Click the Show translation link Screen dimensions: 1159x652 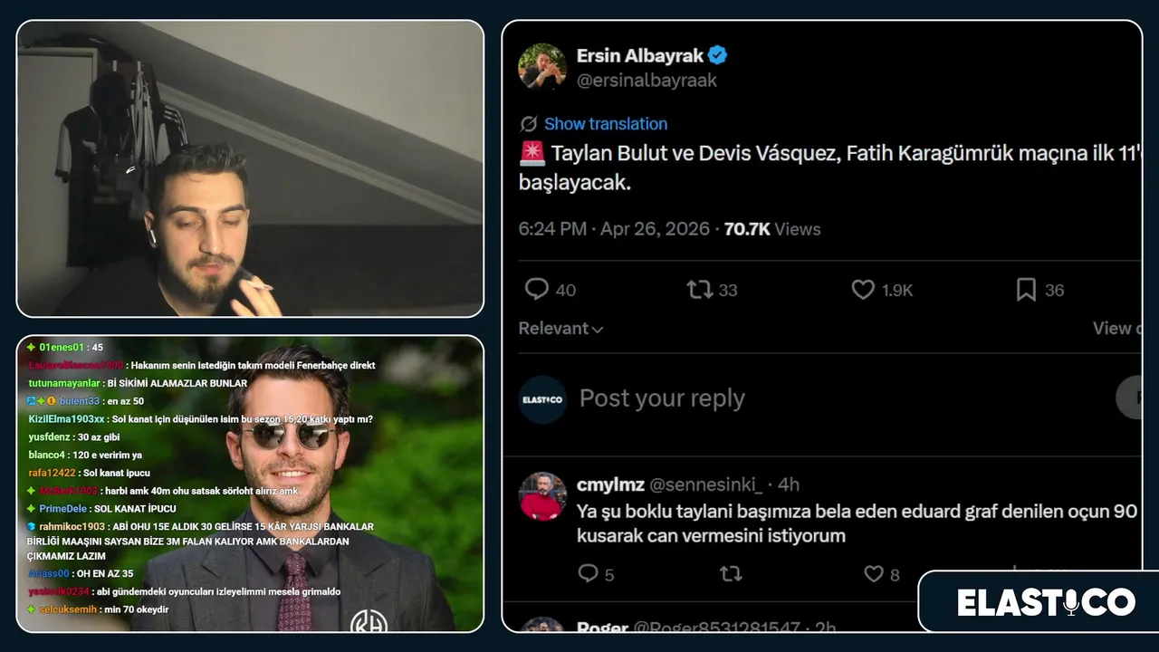606,124
